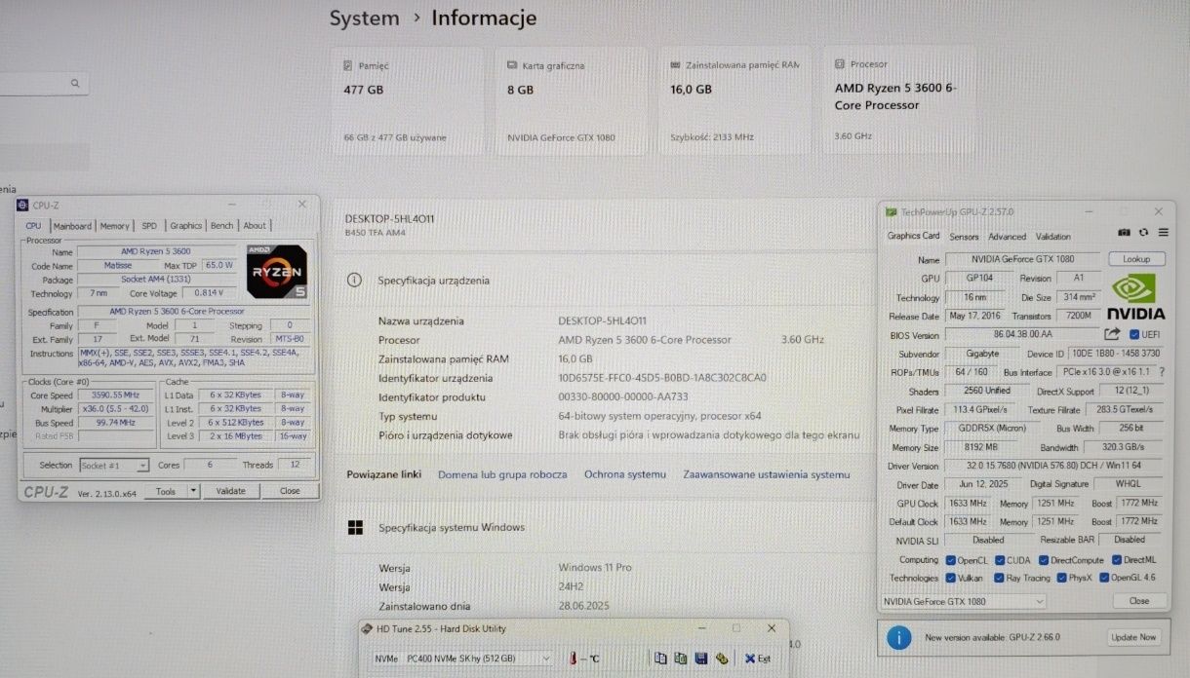Toggle the OpenGL 4.6 checkbox

point(1104,578)
